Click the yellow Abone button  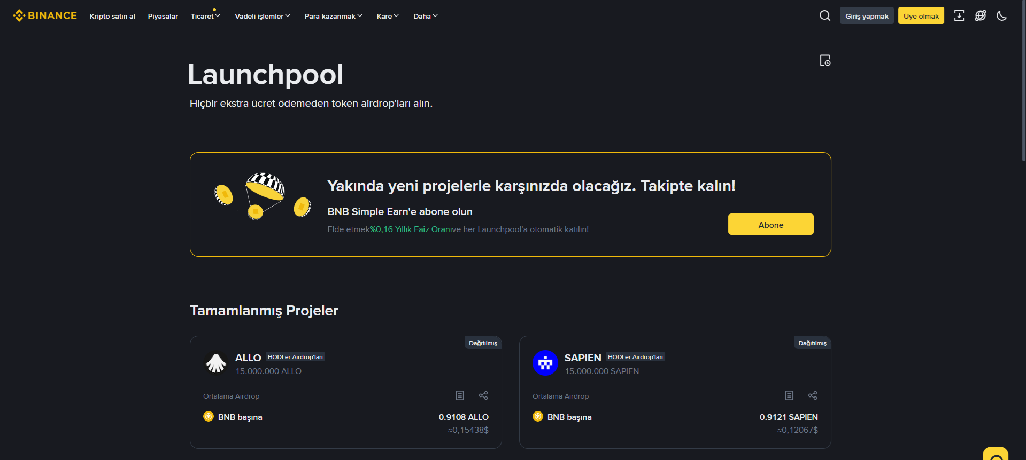click(x=771, y=224)
